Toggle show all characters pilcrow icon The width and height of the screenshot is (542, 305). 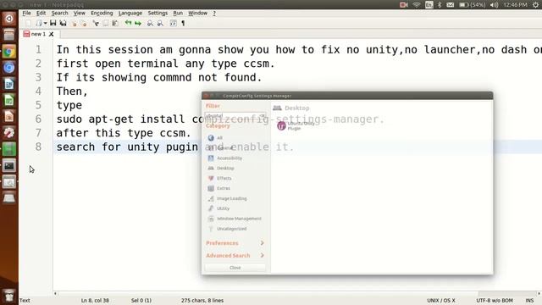tap(183, 23)
